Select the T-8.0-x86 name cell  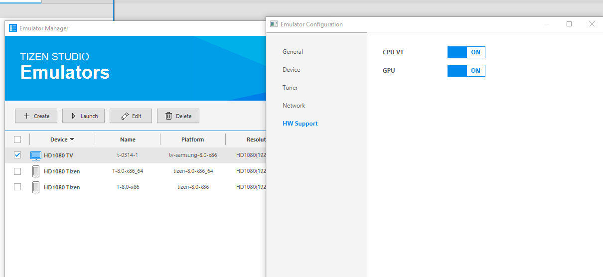(128, 187)
